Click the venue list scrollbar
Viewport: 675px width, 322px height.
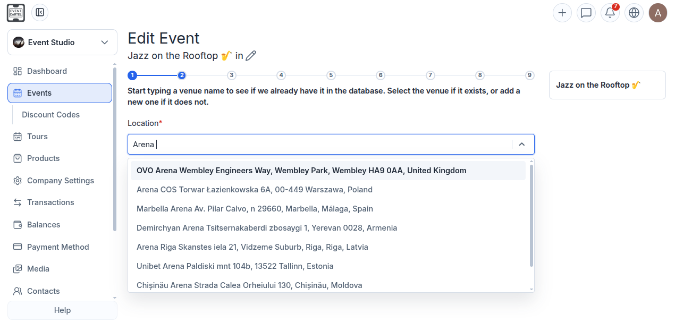coord(531,216)
